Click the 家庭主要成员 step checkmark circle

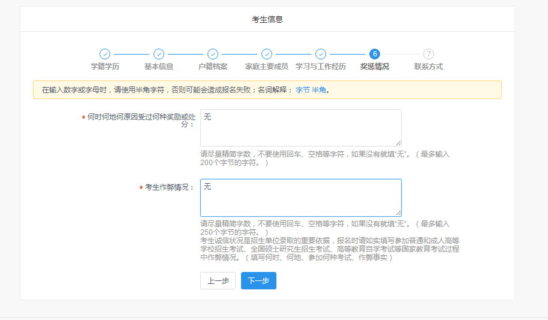(267, 54)
